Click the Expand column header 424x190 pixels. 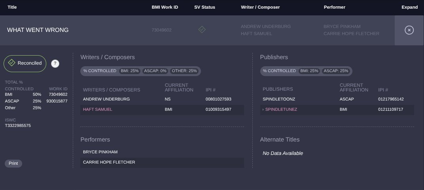410,7
